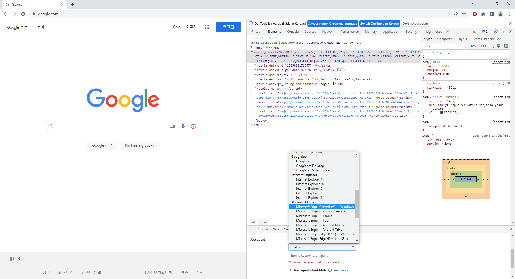Viewport: 515px width, 279px height.
Task: Open a new browser tab
Action: click(72, 5)
